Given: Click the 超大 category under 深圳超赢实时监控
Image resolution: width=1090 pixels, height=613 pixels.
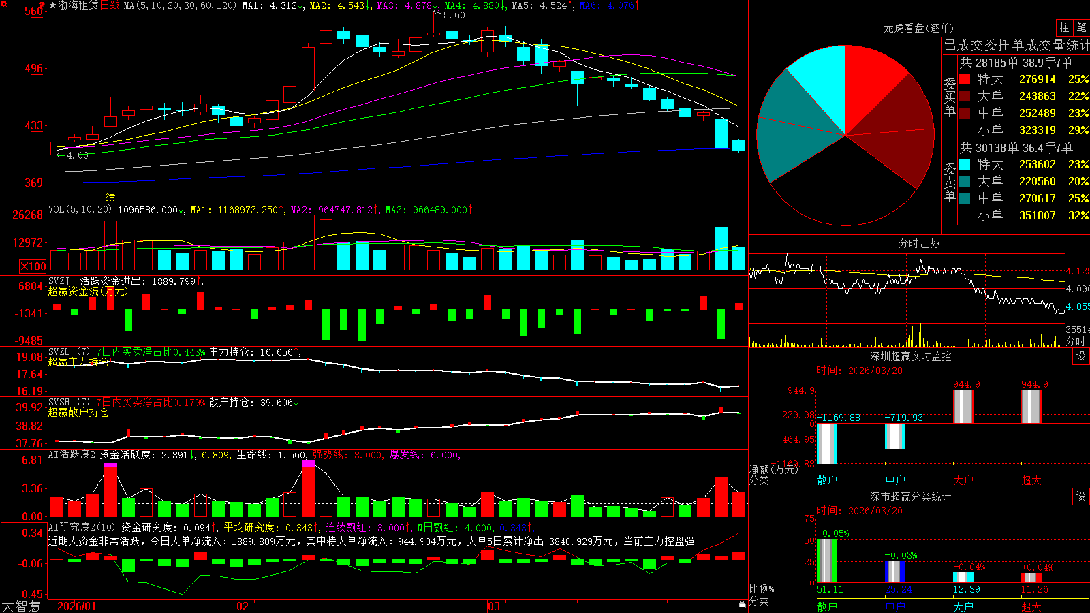Looking at the screenshot, I should (x=1031, y=480).
